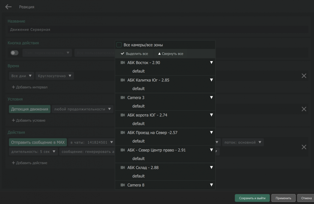The image size is (314, 204).
Task: Select default zone under АБК Склад - 2.88
Action: [x=138, y=176]
